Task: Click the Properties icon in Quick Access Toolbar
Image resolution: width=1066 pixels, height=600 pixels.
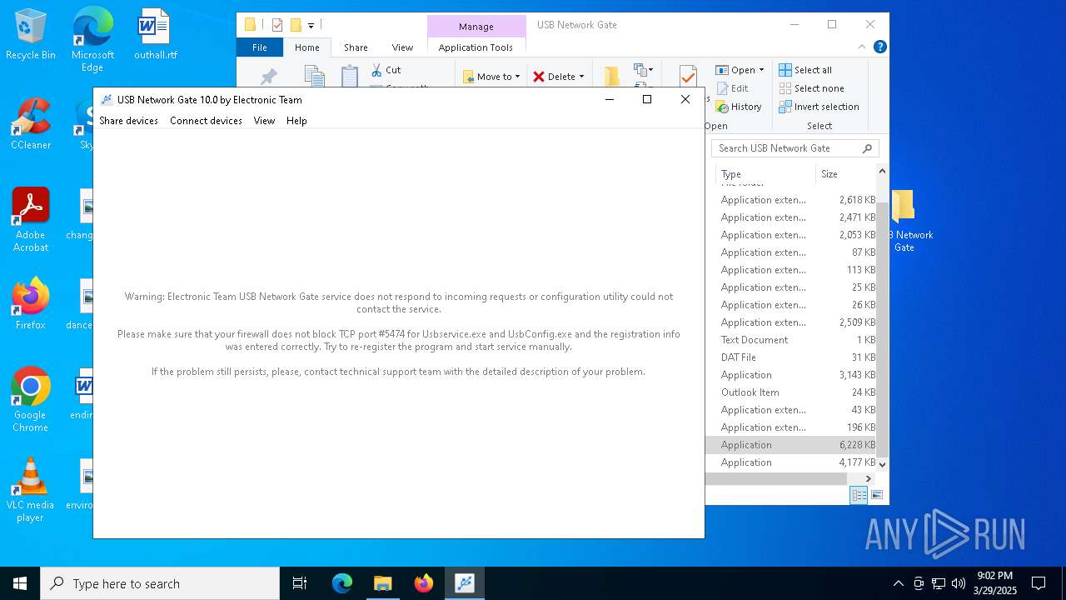Action: click(x=277, y=25)
